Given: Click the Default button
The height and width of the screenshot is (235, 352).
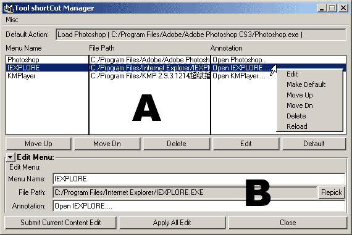Looking at the screenshot, I should point(314,144).
